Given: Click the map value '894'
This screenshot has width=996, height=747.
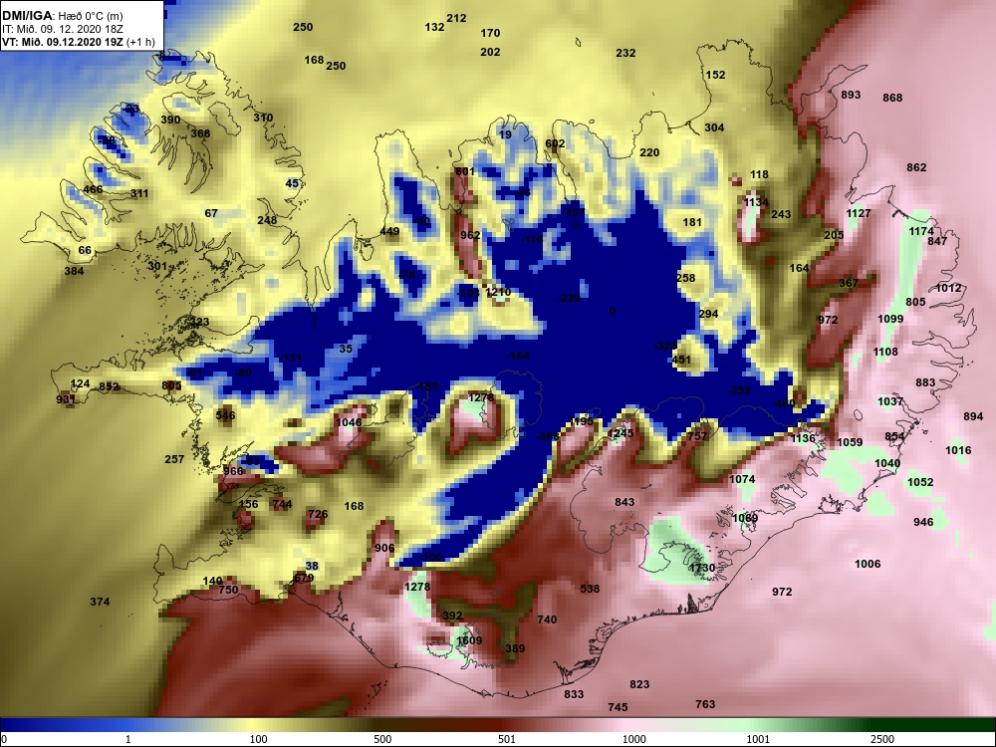Looking at the screenshot, I should point(973,416).
